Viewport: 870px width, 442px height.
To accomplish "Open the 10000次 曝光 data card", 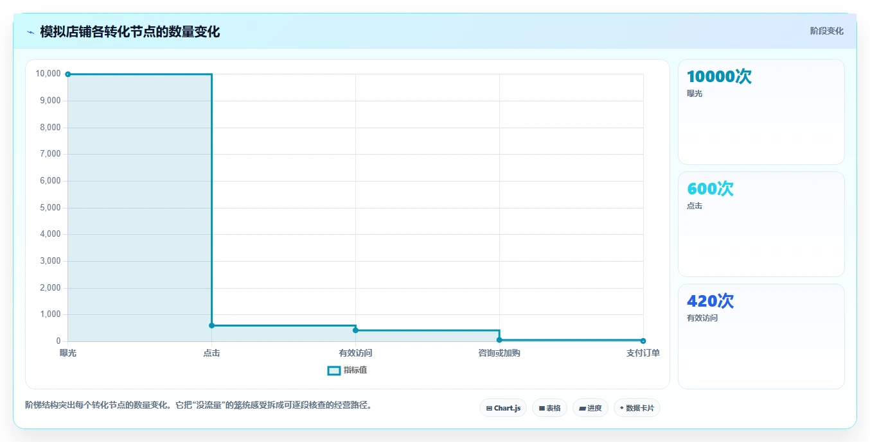I will click(761, 112).
